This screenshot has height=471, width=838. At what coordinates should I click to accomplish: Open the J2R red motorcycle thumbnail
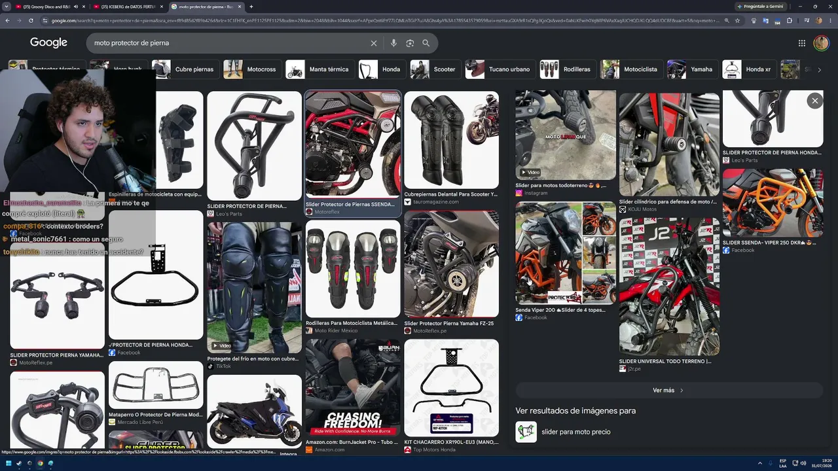point(669,287)
